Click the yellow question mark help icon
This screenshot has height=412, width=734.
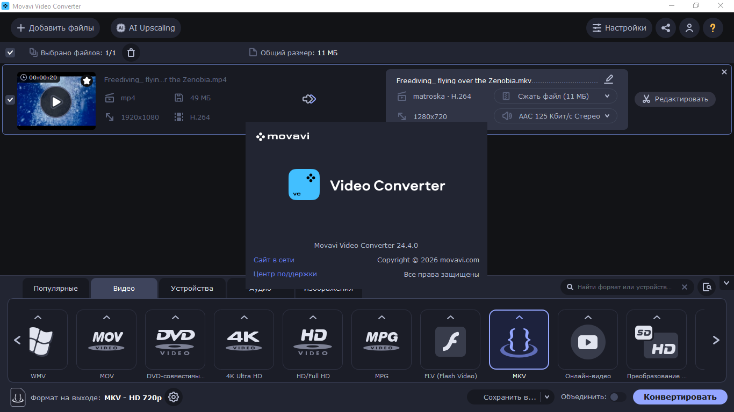pos(713,28)
